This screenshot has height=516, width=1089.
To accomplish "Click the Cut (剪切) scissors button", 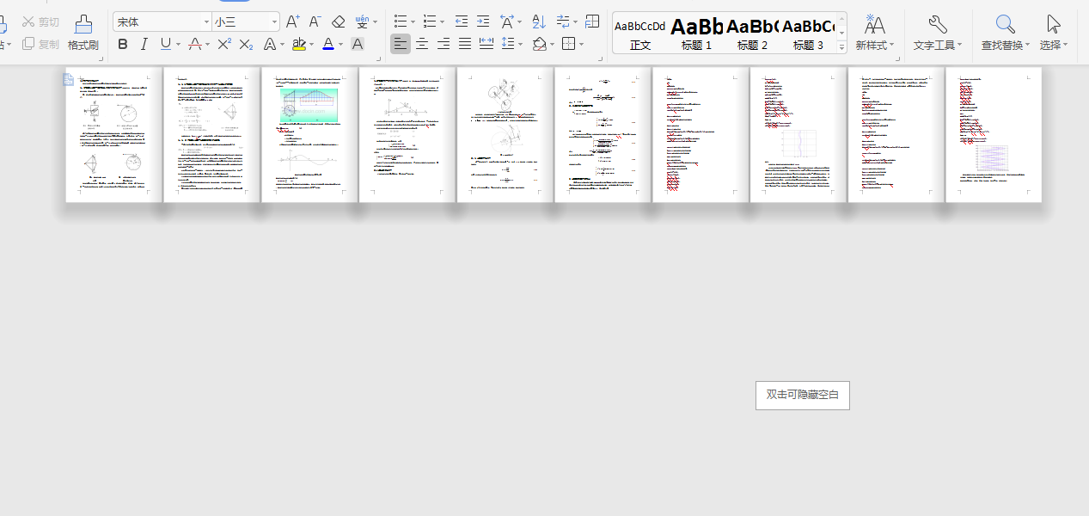I will coord(40,21).
